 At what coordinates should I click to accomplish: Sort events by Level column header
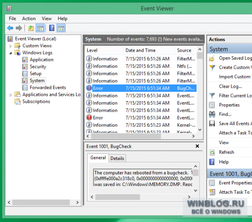(104, 50)
